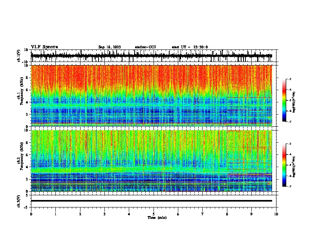The image size is (311, 240).
Task: Click time axis tick label "6"
Action: click(178, 214)
